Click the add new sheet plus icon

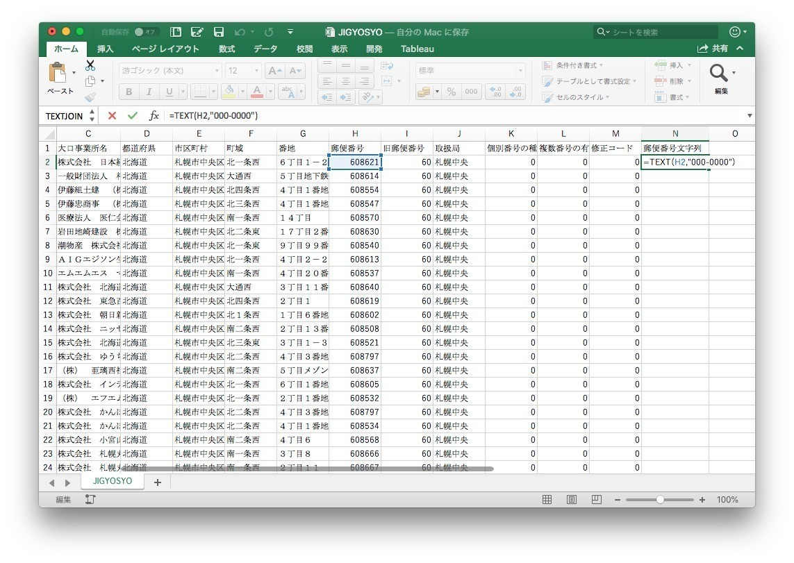(157, 482)
